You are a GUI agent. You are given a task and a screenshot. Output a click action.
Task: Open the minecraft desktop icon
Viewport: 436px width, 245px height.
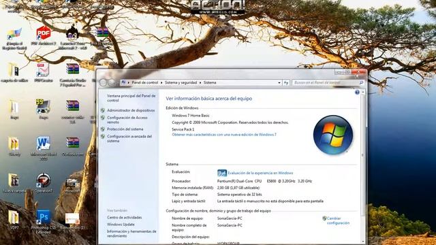click(x=73, y=185)
